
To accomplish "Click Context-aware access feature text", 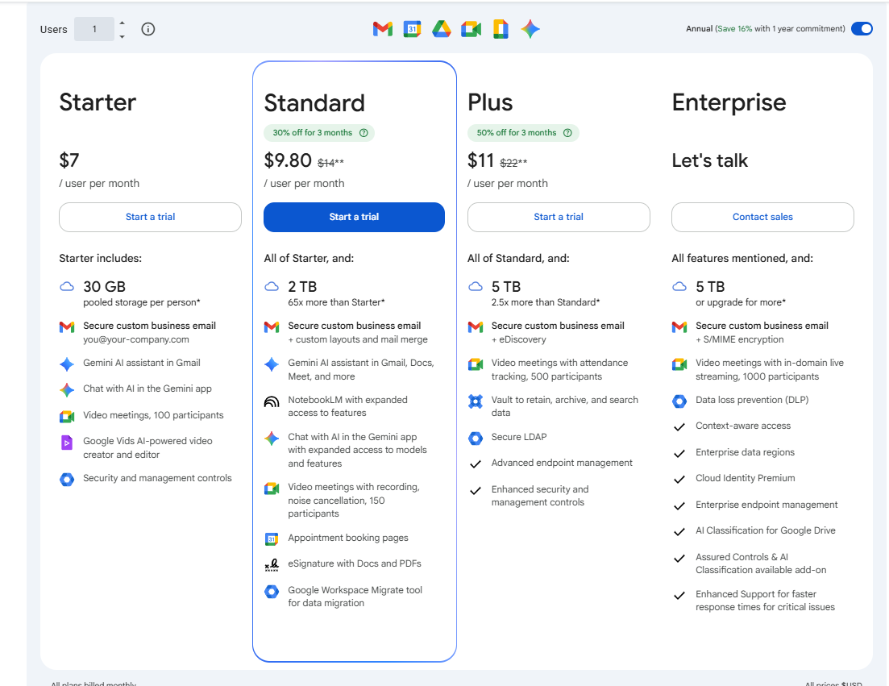I will [x=743, y=426].
